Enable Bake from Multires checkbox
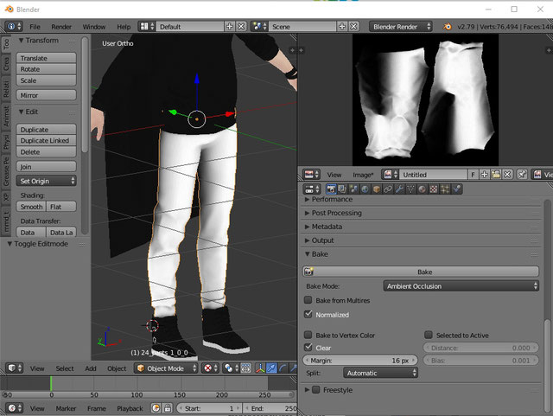 (308, 299)
